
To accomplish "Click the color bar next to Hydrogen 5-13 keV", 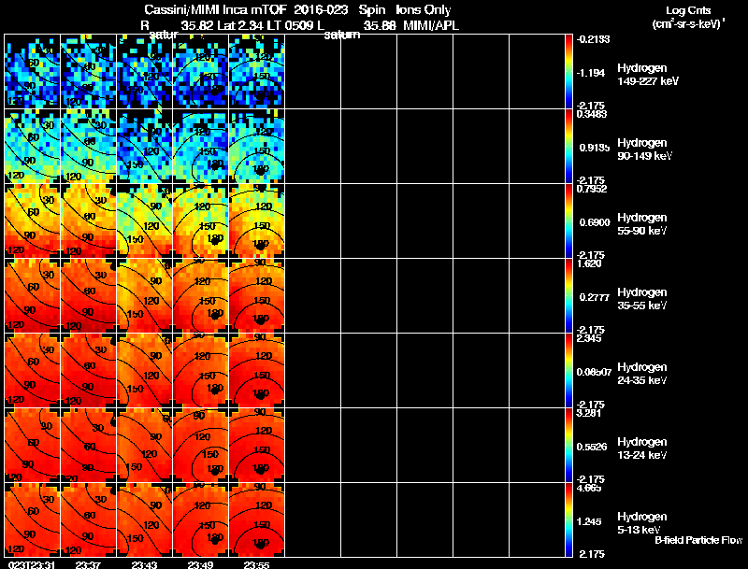I will [x=568, y=520].
